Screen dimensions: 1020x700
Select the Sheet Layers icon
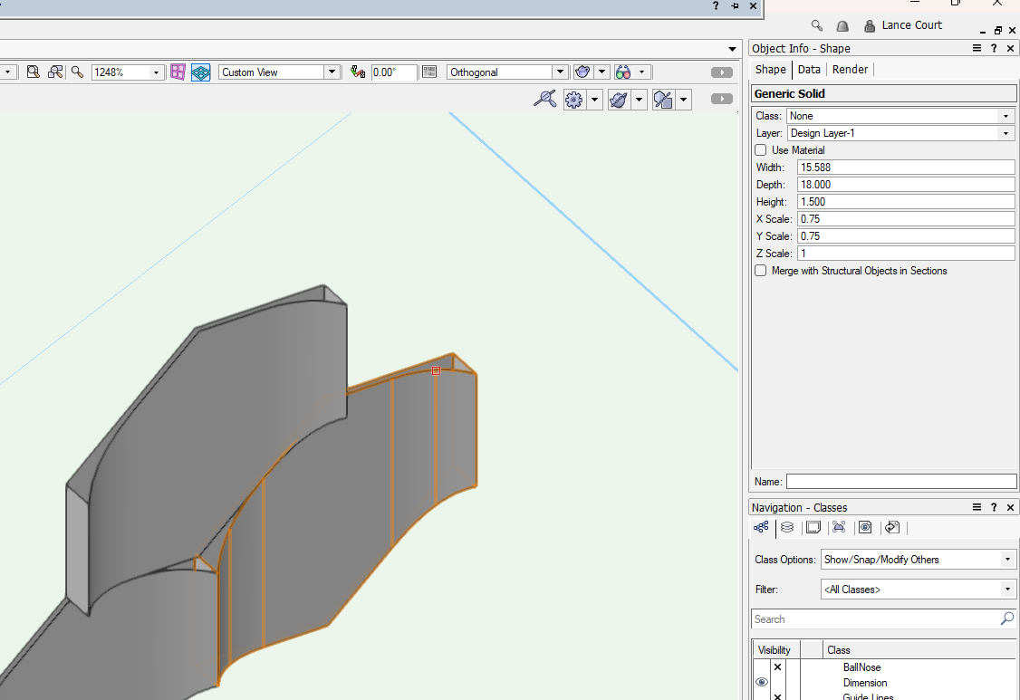click(813, 527)
